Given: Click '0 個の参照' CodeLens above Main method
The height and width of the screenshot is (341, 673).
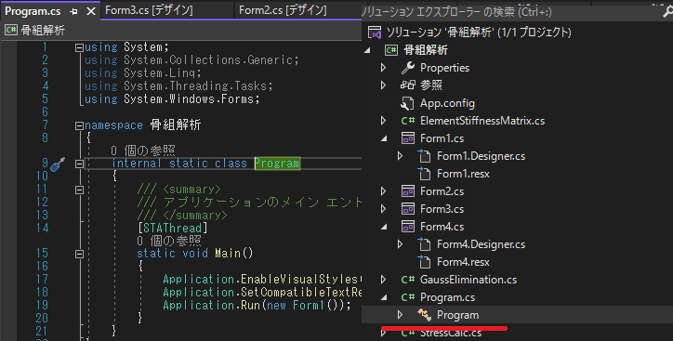Looking at the screenshot, I should (168, 241).
